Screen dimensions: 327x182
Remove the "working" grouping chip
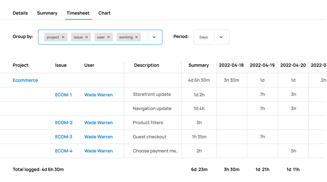136,37
